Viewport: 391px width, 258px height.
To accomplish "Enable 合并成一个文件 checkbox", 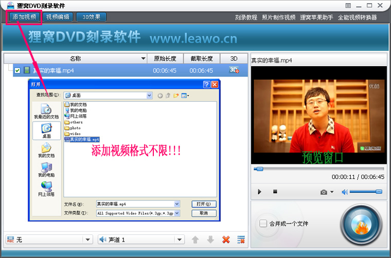I will [x=263, y=223].
